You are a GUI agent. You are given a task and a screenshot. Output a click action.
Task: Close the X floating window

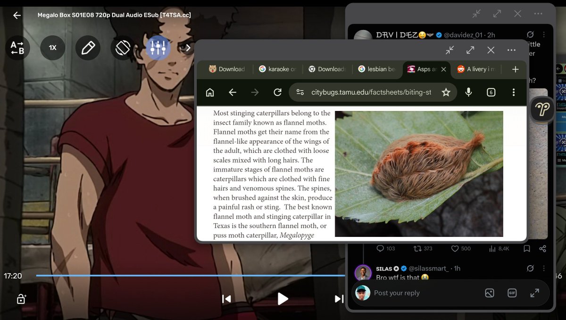[x=517, y=14]
